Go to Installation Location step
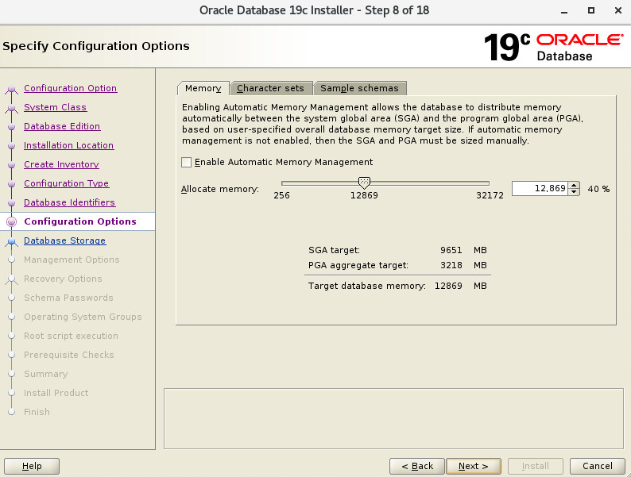The height and width of the screenshot is (477, 631). [x=69, y=145]
